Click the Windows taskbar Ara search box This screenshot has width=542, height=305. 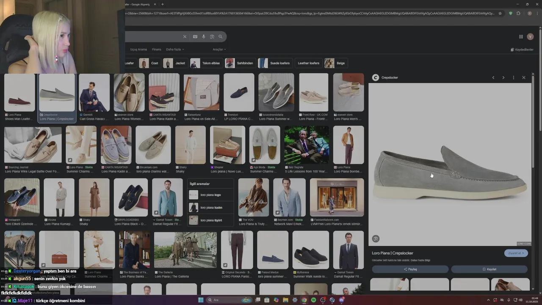click(230, 300)
